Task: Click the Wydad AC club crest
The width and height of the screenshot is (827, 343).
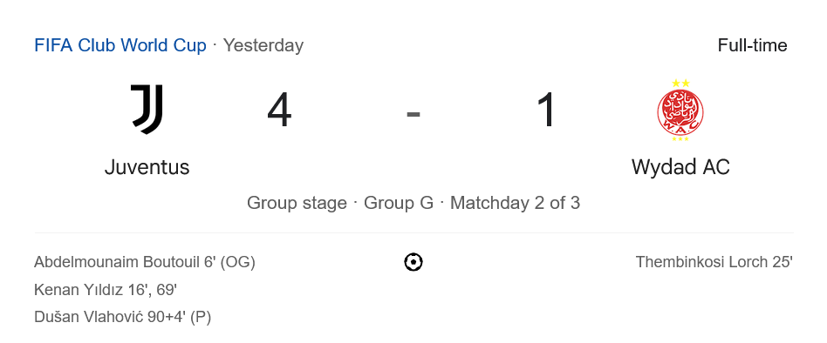Action: 680,111
